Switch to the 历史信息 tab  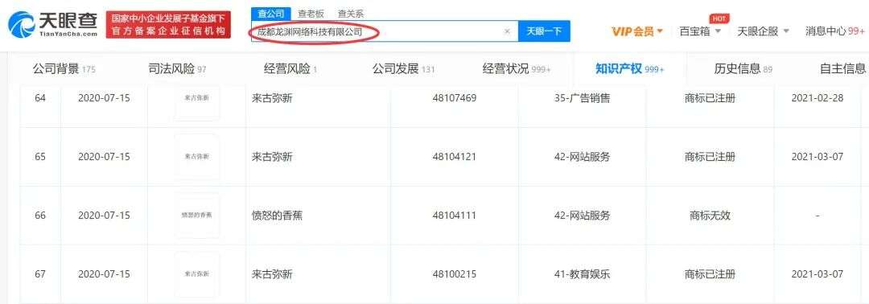743,68
